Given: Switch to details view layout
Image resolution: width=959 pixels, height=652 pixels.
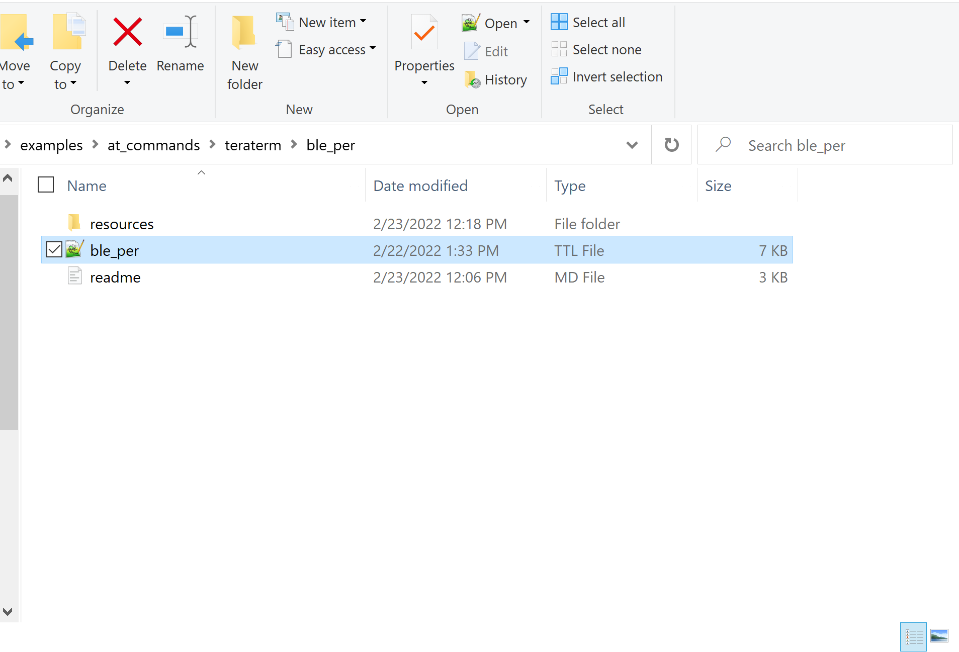Looking at the screenshot, I should point(914,636).
